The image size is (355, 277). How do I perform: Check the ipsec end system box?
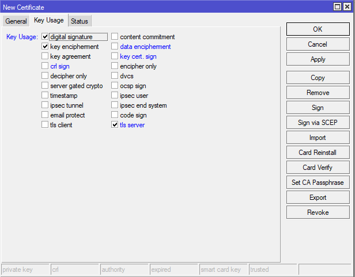click(x=115, y=105)
